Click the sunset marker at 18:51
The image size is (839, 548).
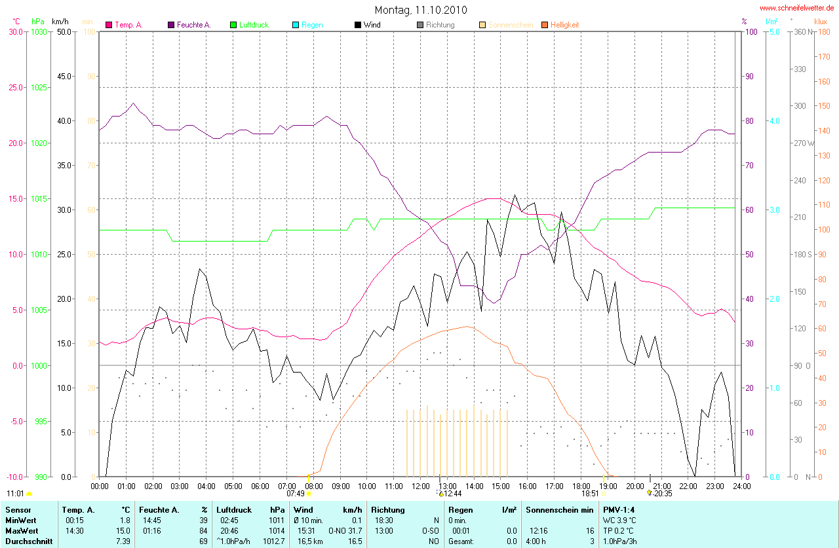point(603,493)
